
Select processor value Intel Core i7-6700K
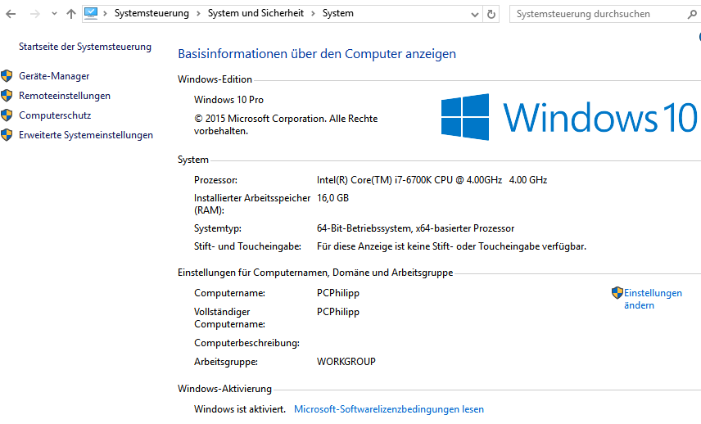tap(432, 180)
